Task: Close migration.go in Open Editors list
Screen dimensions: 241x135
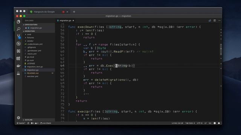Action: [26, 28]
